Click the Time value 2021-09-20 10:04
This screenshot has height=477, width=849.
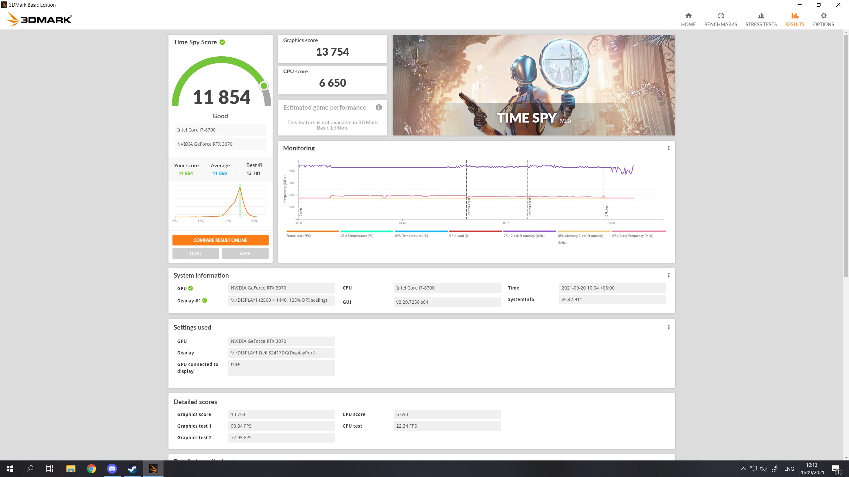612,288
